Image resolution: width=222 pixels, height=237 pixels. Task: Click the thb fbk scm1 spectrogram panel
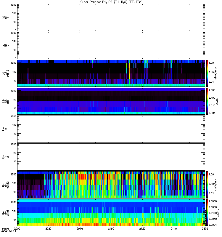tap(111, 101)
